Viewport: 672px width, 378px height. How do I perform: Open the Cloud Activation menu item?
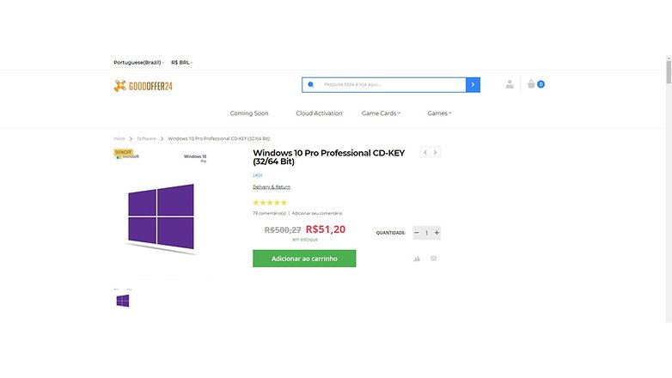319,113
